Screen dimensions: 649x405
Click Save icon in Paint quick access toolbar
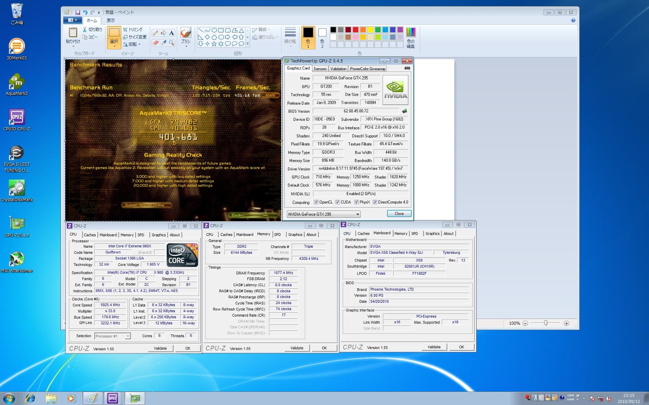click(x=77, y=12)
